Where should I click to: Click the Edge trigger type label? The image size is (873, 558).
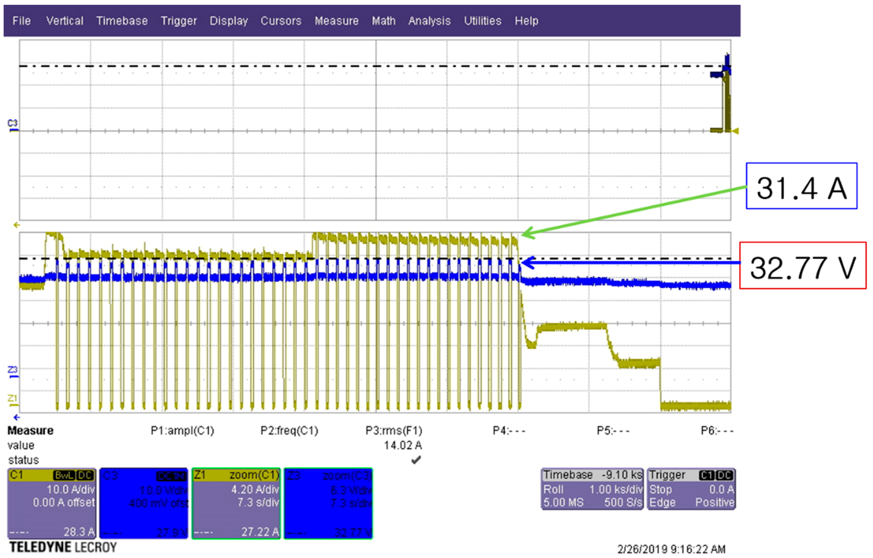[x=662, y=503]
